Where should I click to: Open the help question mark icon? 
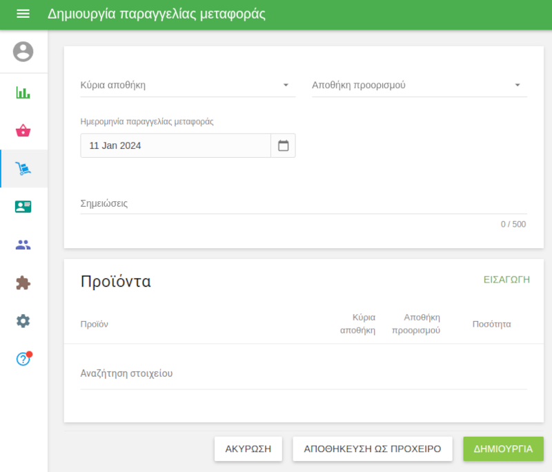click(x=23, y=359)
